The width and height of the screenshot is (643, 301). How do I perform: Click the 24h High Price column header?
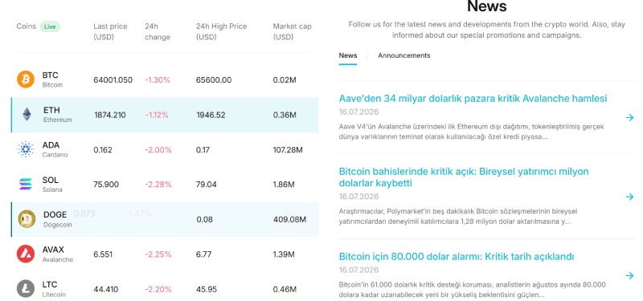click(x=222, y=31)
